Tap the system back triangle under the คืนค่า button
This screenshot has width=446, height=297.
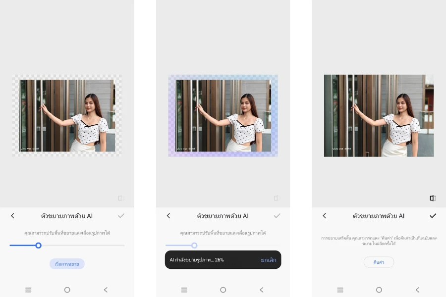417,290
